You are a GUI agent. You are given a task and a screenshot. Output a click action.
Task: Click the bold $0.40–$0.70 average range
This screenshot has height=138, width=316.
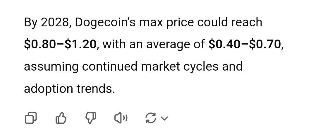[x=245, y=44]
